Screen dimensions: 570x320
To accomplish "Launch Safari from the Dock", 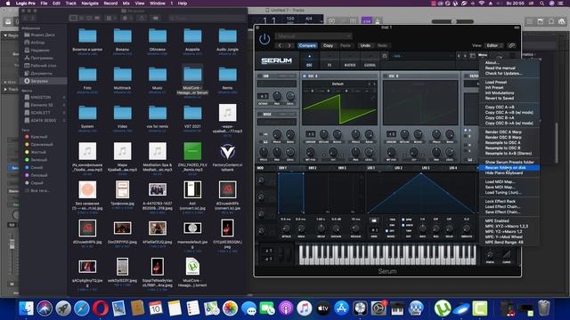I will (82, 308).
